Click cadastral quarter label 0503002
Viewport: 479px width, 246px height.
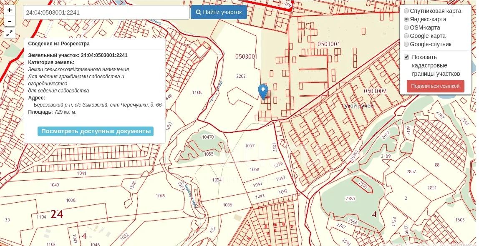pyautogui.click(x=375, y=91)
